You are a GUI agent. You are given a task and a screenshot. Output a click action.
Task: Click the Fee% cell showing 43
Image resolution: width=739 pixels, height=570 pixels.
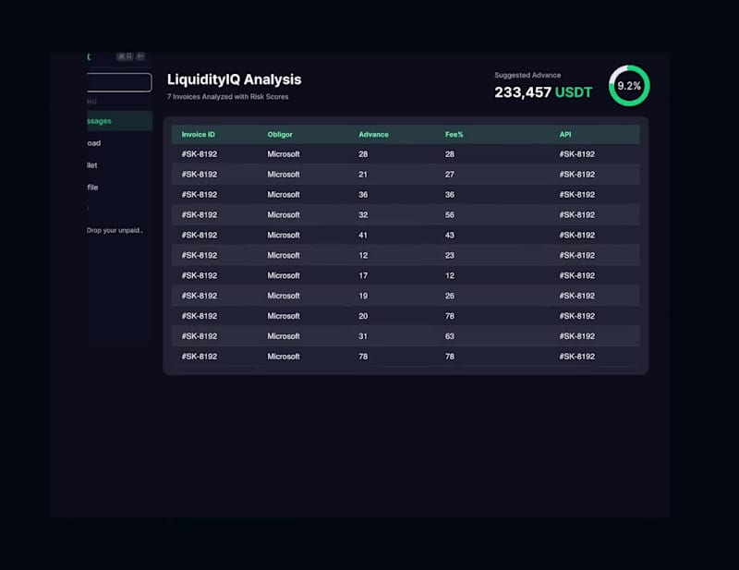coord(450,236)
